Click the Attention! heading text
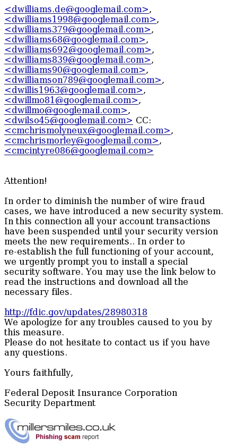Image resolution: width=228 pixels, height=448 pixels. [25, 181]
